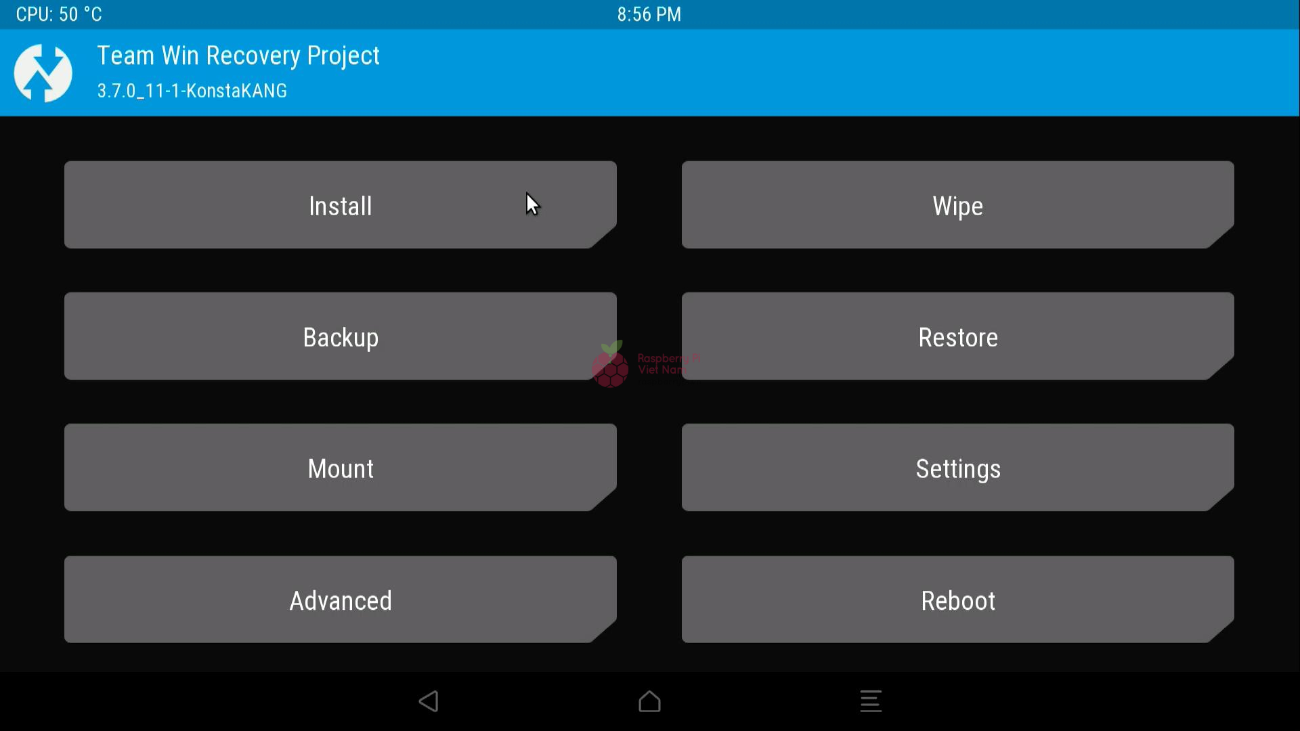The width and height of the screenshot is (1300, 731).
Task: Tap the Home navigation icon
Action: pyautogui.click(x=649, y=701)
